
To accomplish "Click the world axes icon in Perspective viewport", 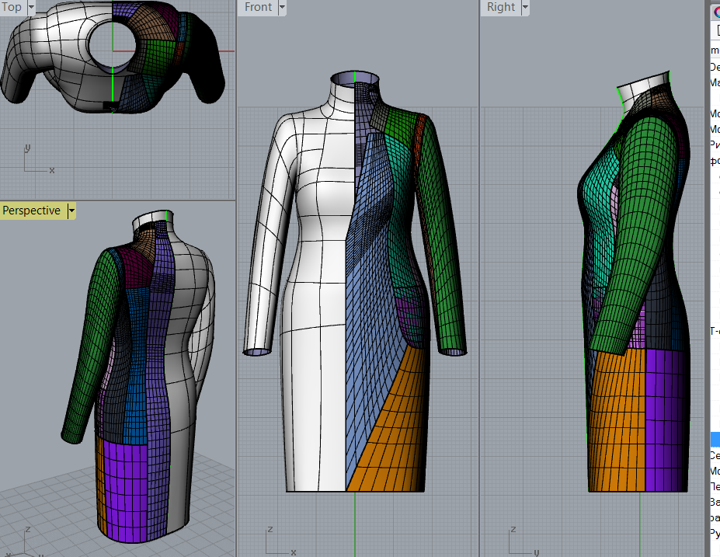I will (x=30, y=538).
